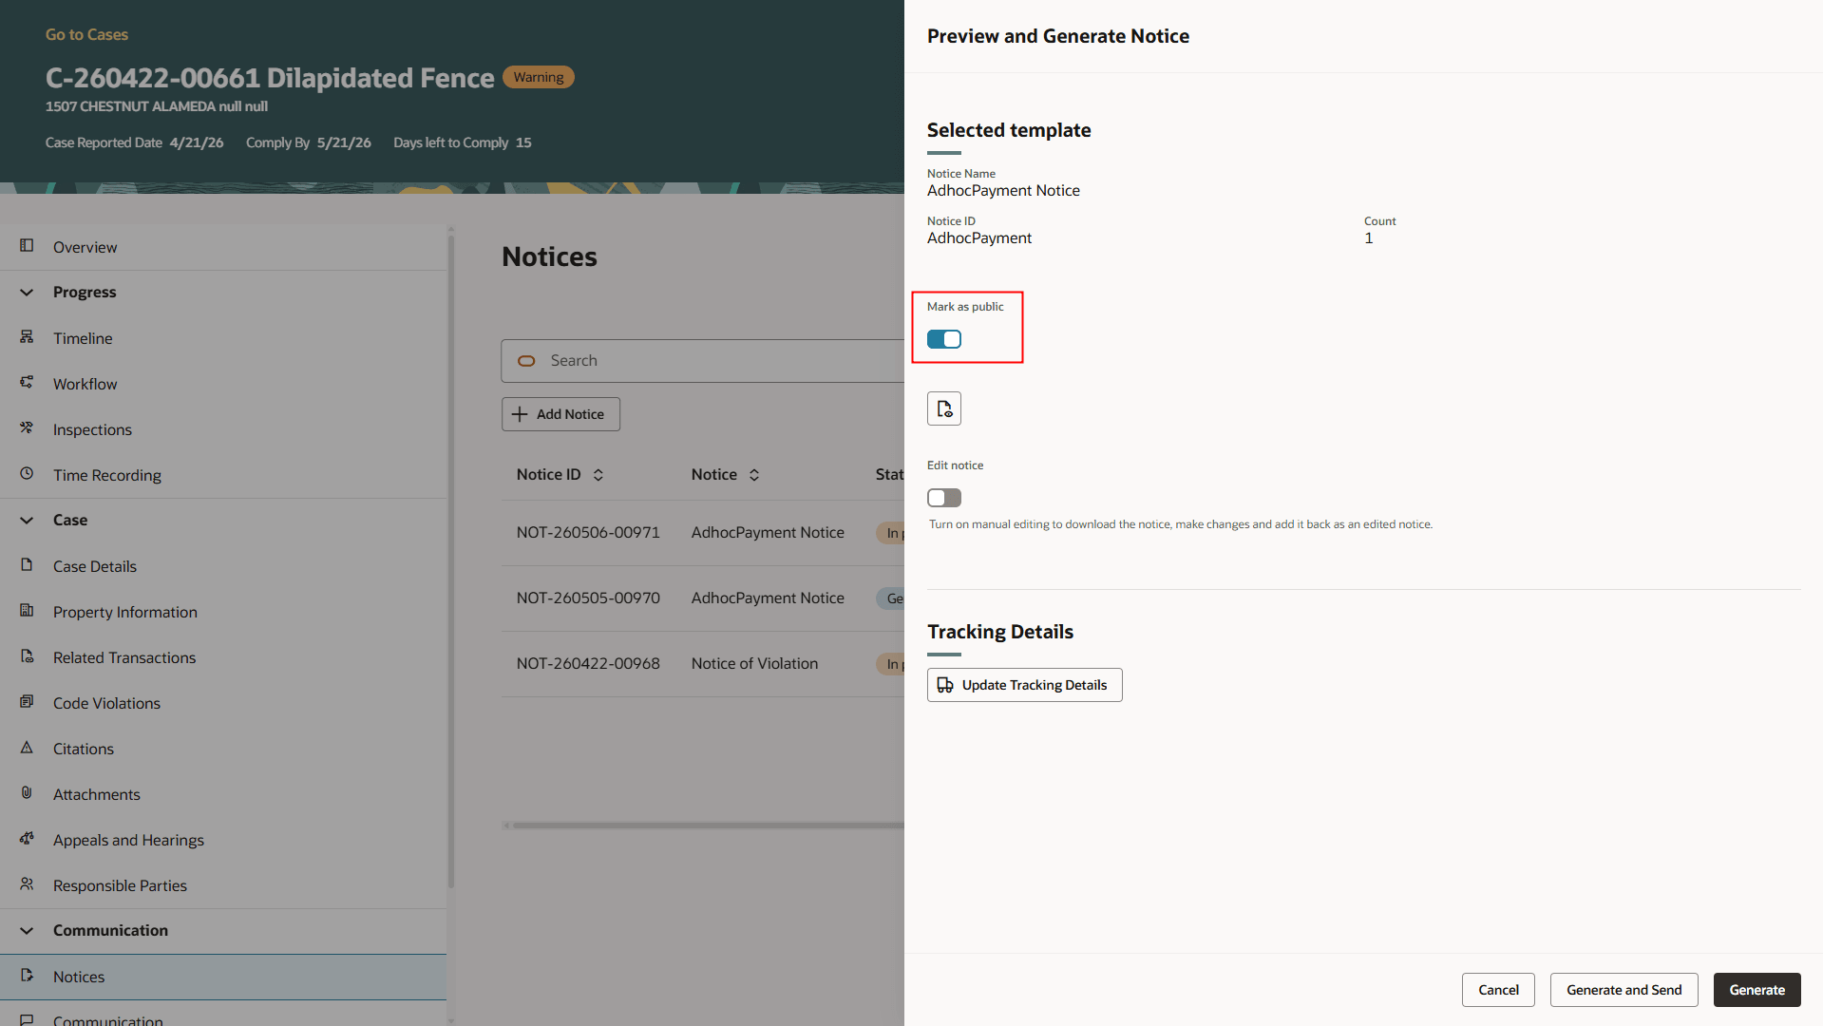Click the Related Transactions icon
The image size is (1823, 1026).
[27, 656]
